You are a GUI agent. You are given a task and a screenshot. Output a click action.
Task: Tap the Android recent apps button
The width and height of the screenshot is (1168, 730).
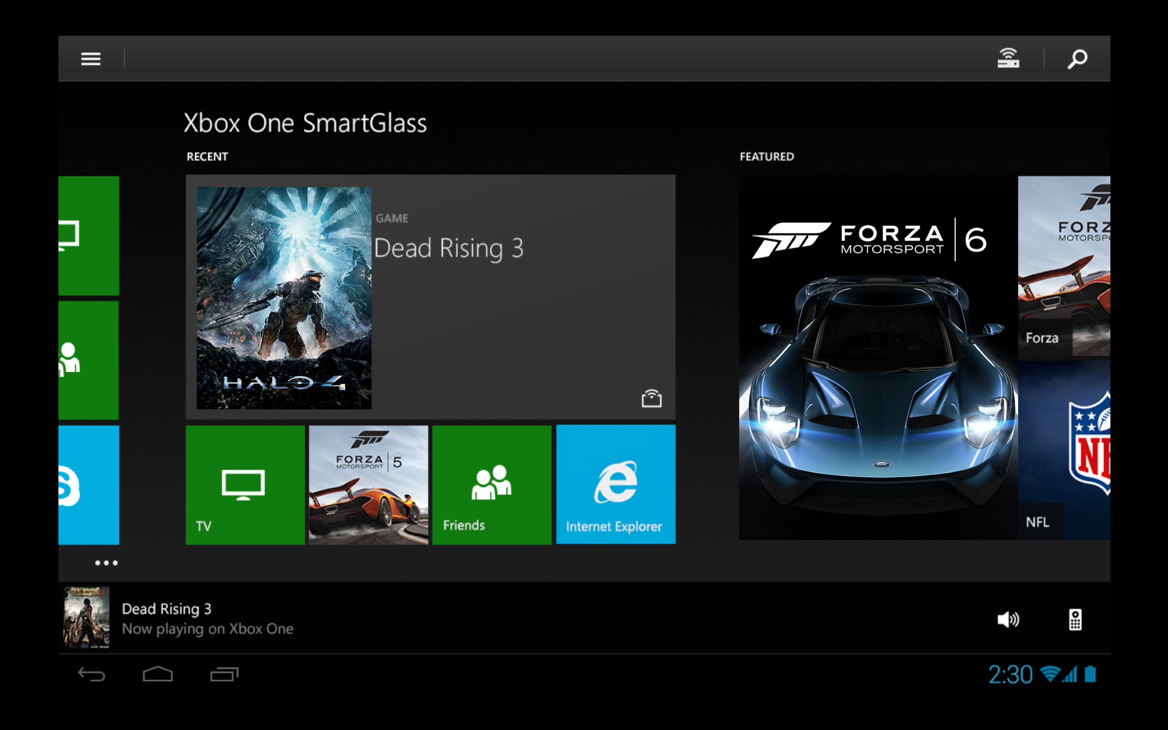point(224,674)
